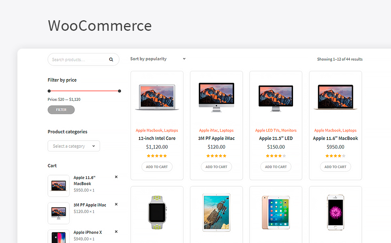Viewport: 391px width, 243px height.
Task: Add 3M PF Apple iMac to cart
Action: pos(216,167)
